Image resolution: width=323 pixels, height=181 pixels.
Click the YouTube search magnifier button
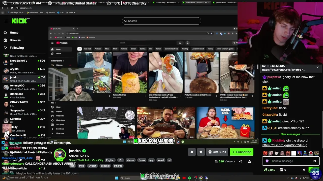(180, 43)
